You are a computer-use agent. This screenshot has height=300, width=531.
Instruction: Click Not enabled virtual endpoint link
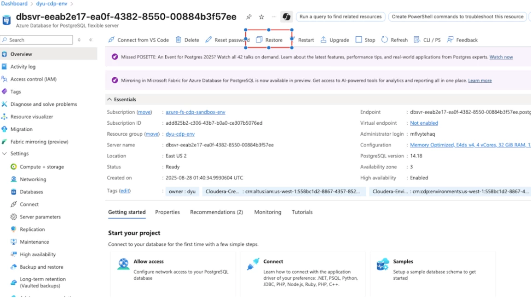click(x=424, y=123)
